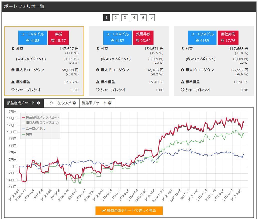The image size is (258, 219).
Task: Go to portfolio page 2
Action: [x=115, y=18]
